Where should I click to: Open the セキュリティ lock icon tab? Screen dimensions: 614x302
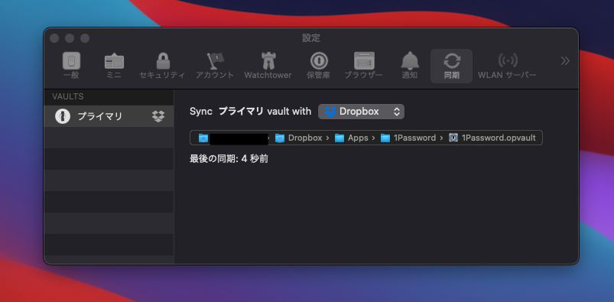click(x=162, y=66)
